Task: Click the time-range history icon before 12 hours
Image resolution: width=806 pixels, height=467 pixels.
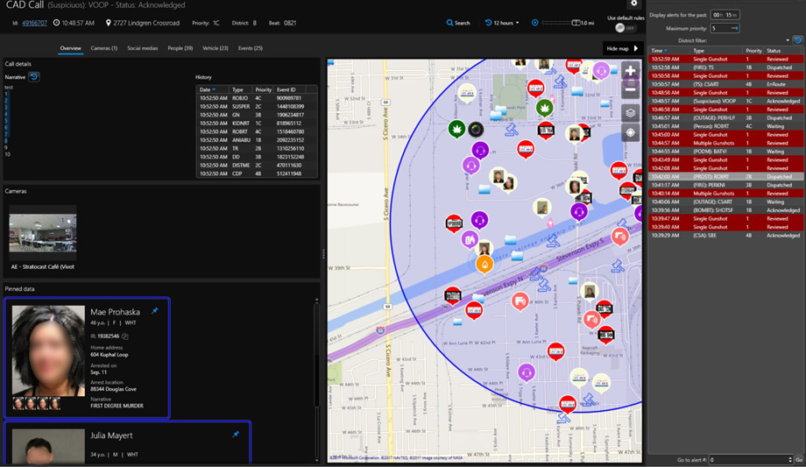Action: (x=488, y=23)
